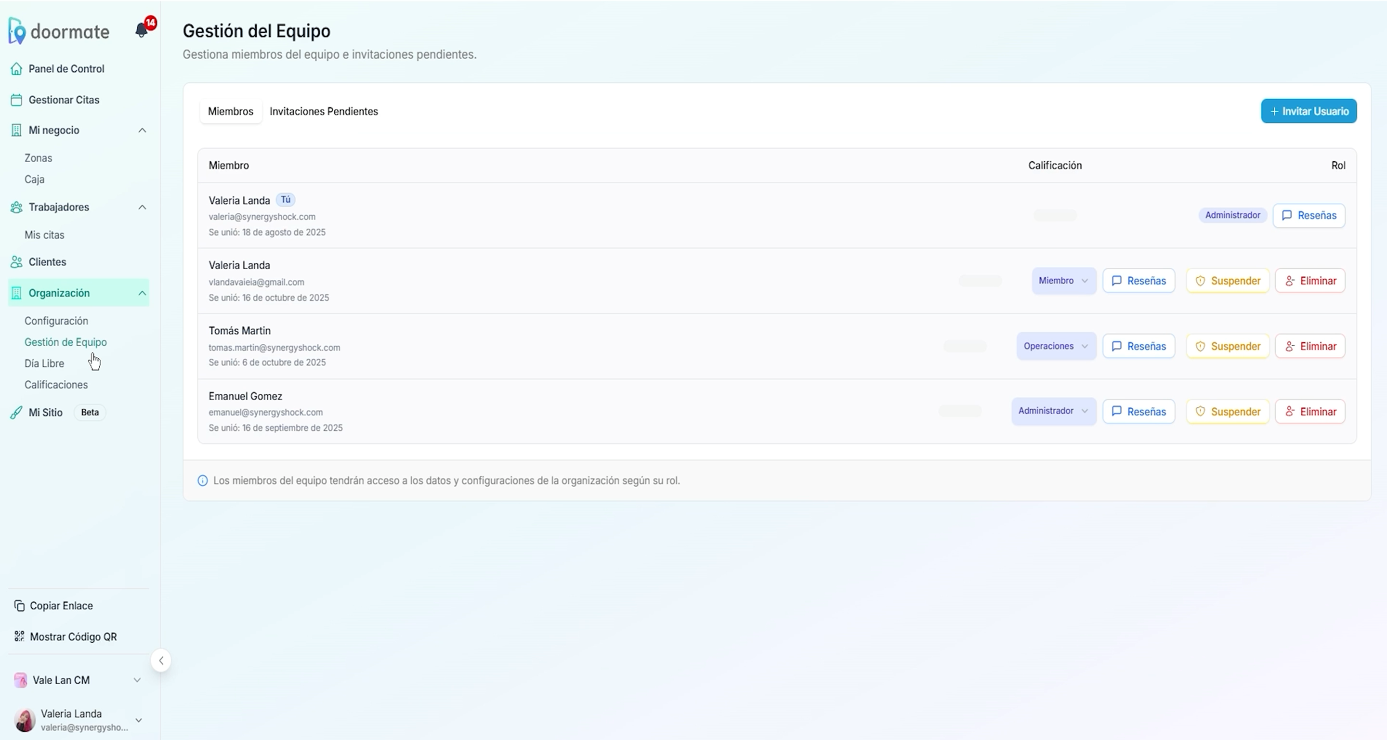Collapse the sidebar with arrow button
Image resolution: width=1387 pixels, height=740 pixels.
tap(161, 661)
